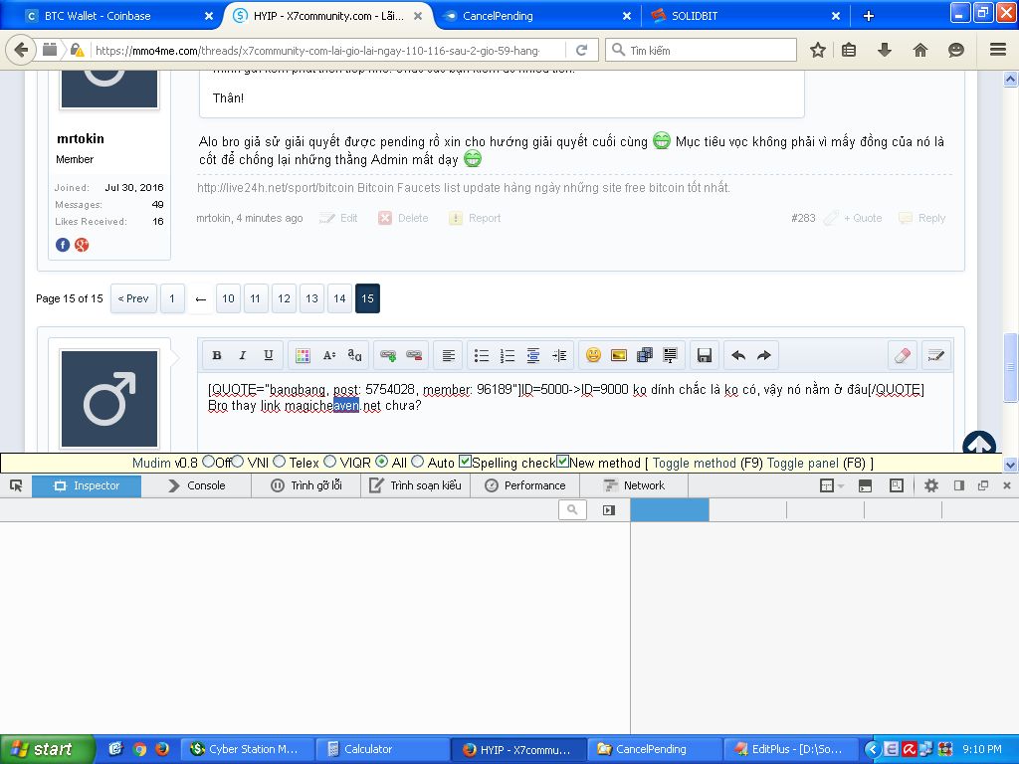The image size is (1019, 764).
Task: Click the Tìm kiếm search box
Action: pyautogui.click(x=702, y=50)
